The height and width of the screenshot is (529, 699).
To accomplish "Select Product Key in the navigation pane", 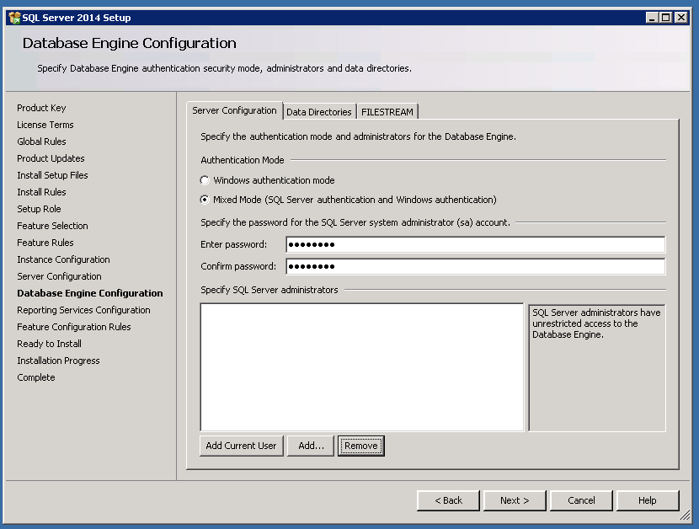I will click(41, 108).
